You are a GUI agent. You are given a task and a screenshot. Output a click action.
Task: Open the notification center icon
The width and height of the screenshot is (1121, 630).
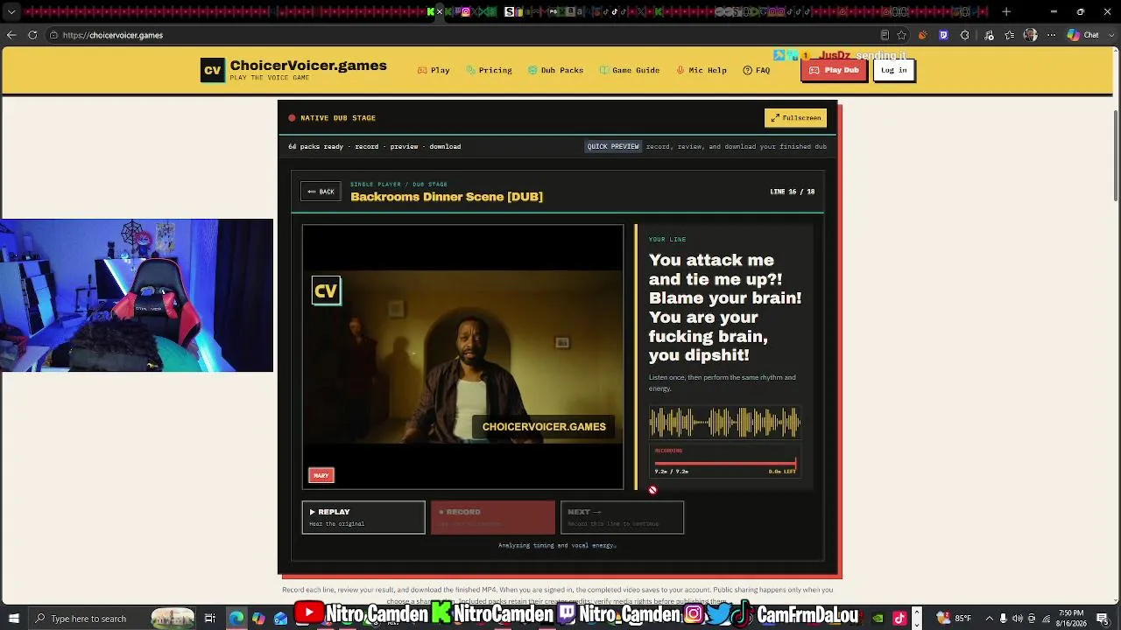pos(1104,619)
